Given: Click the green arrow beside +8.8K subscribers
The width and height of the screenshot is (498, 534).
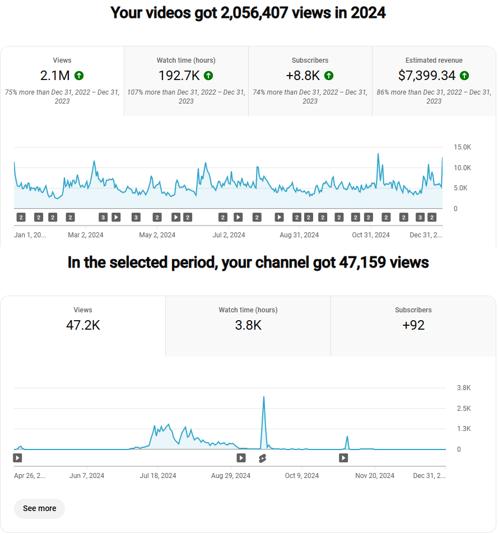Looking at the screenshot, I should [x=329, y=76].
